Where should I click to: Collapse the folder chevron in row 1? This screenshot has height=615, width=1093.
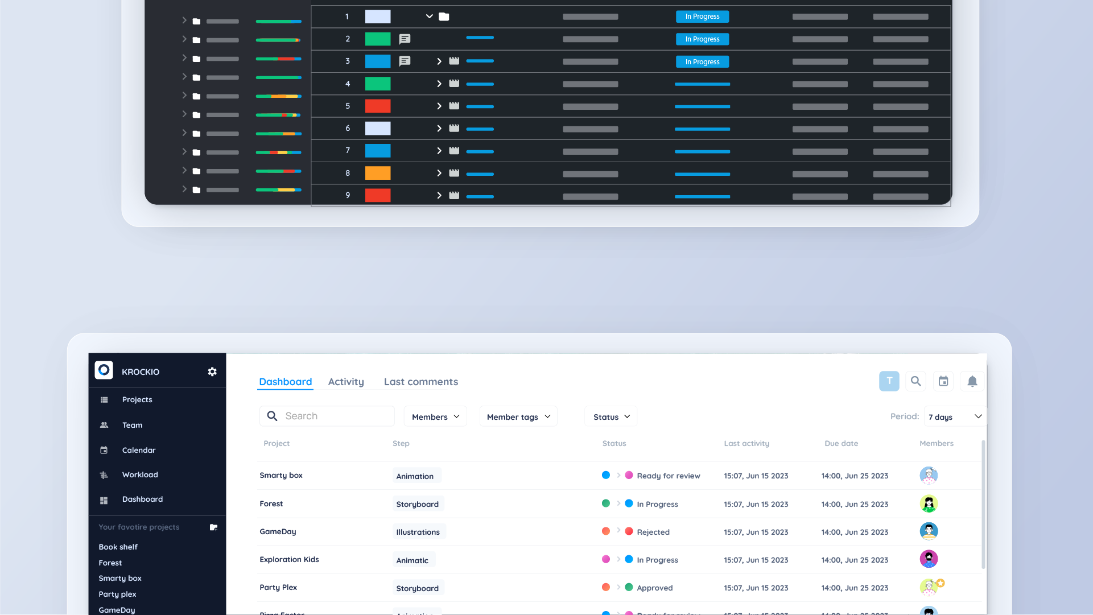tap(429, 16)
